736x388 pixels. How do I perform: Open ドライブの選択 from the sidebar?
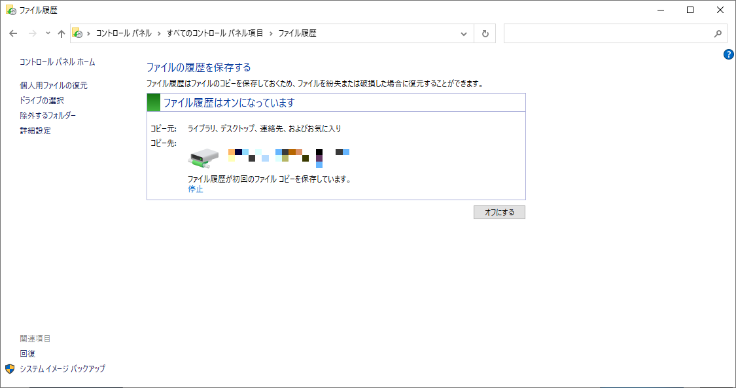[42, 100]
